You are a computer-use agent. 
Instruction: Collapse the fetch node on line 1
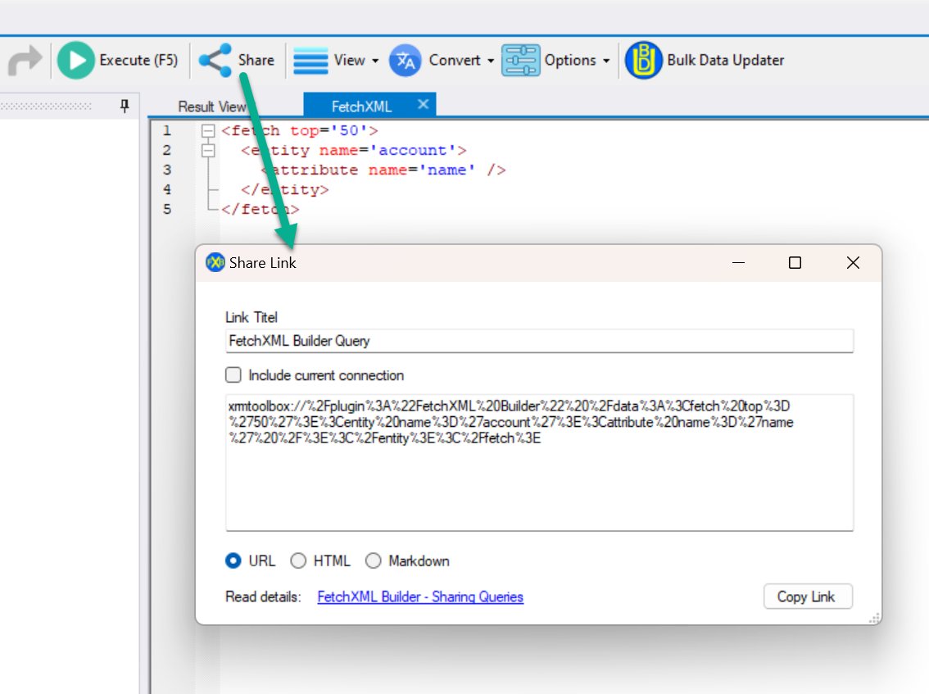[x=208, y=131]
